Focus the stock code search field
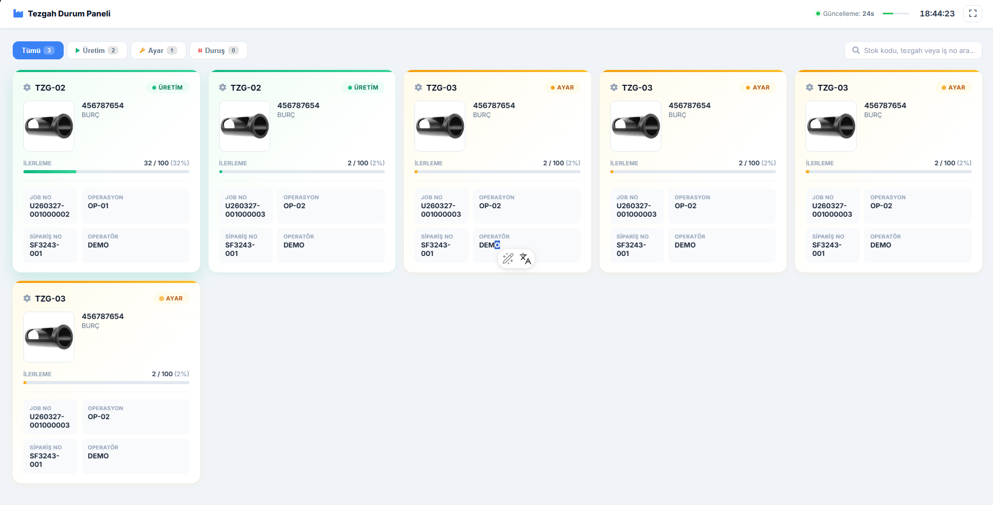Viewport: 993px width, 505px height. (913, 50)
